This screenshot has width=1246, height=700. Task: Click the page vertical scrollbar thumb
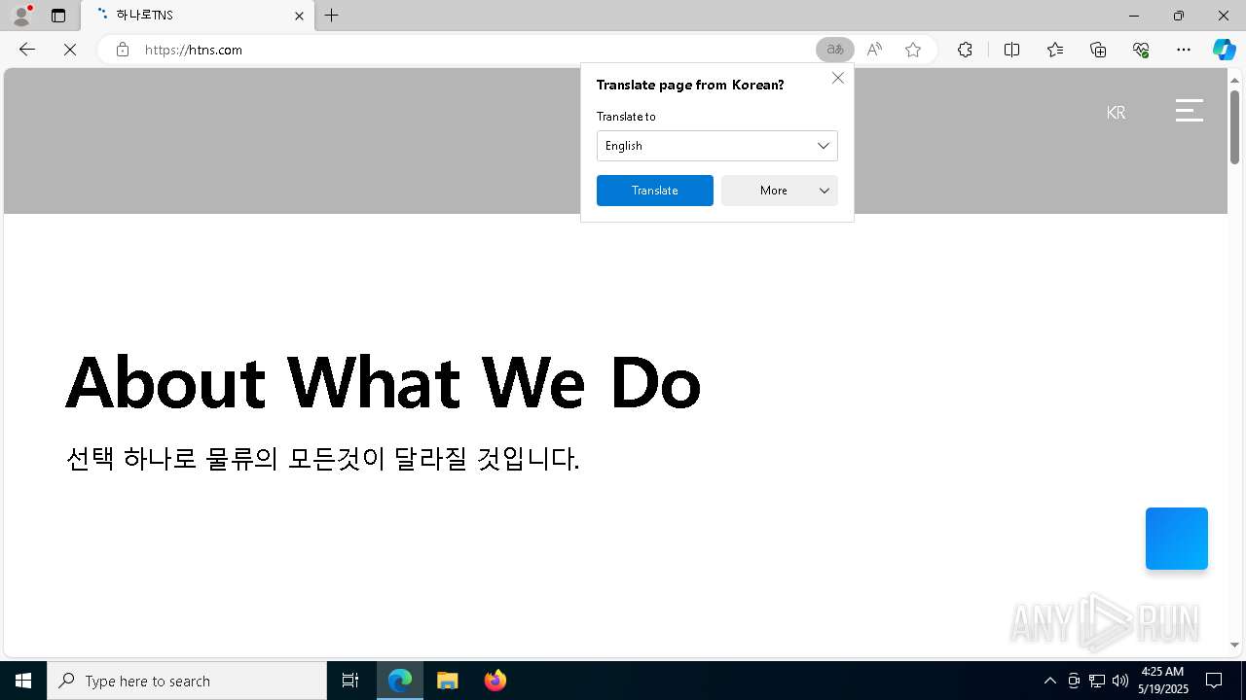point(1234,126)
